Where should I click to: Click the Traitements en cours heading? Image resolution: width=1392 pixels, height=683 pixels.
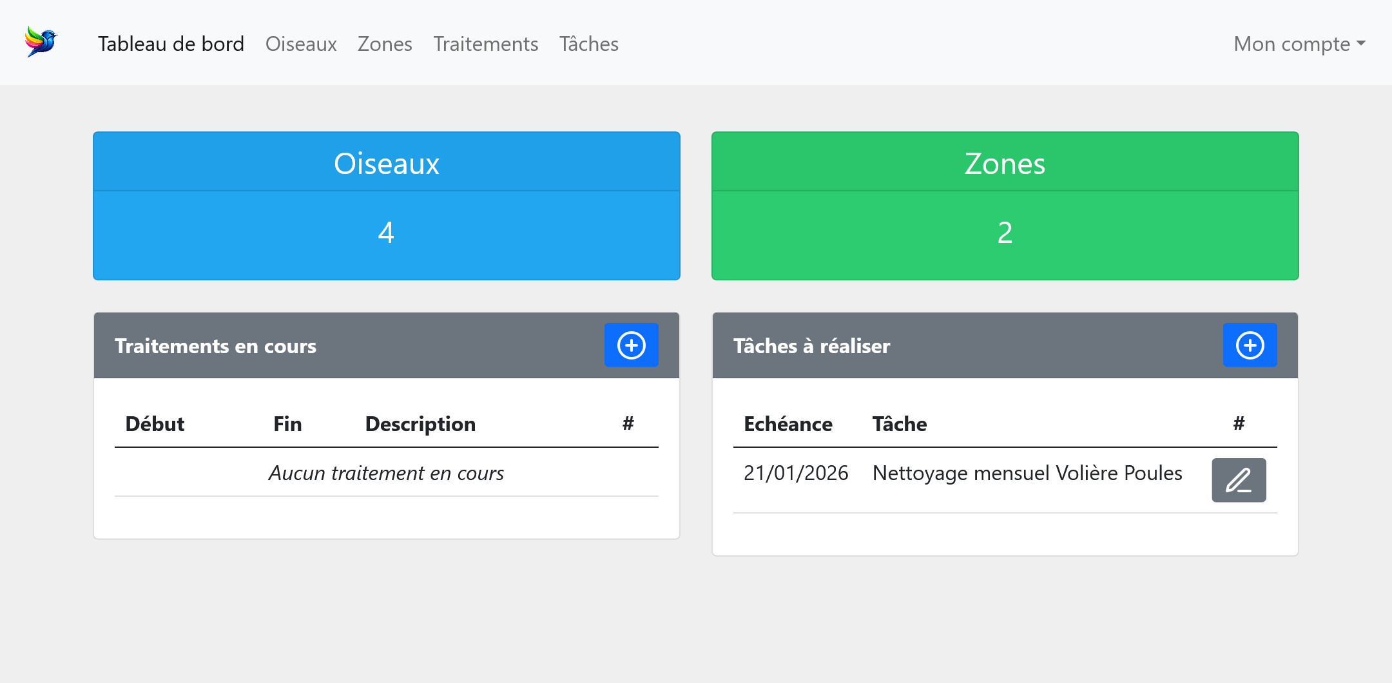215,346
